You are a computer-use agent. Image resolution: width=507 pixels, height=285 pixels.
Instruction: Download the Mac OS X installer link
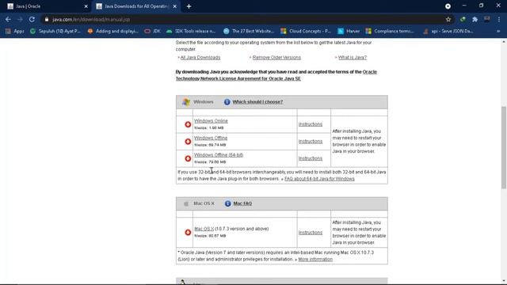[204, 229]
